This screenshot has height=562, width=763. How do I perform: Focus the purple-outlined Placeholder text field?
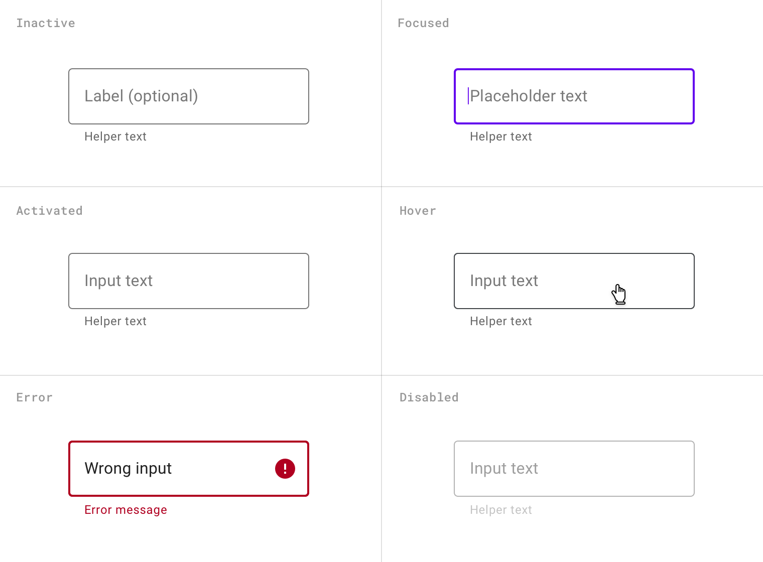[574, 96]
